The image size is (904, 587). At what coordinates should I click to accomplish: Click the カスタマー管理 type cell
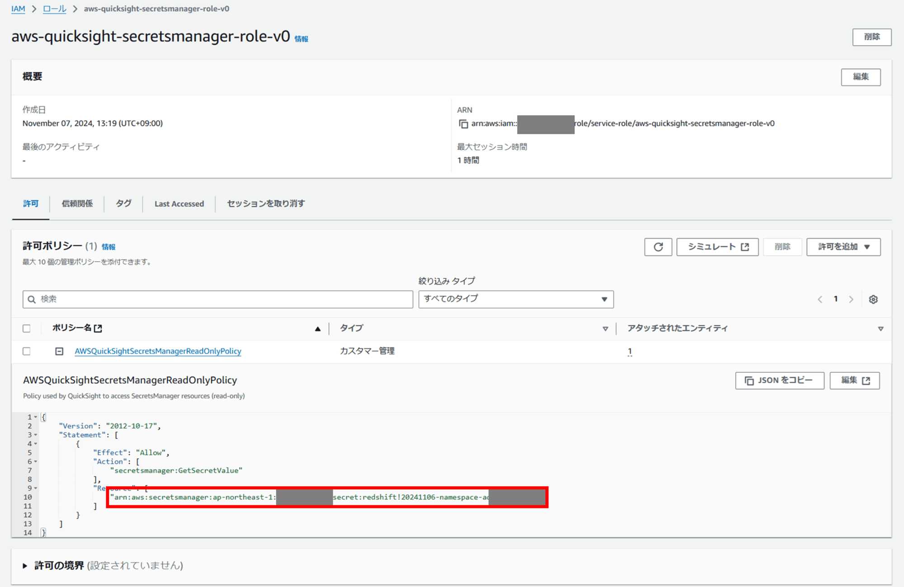[x=367, y=351]
